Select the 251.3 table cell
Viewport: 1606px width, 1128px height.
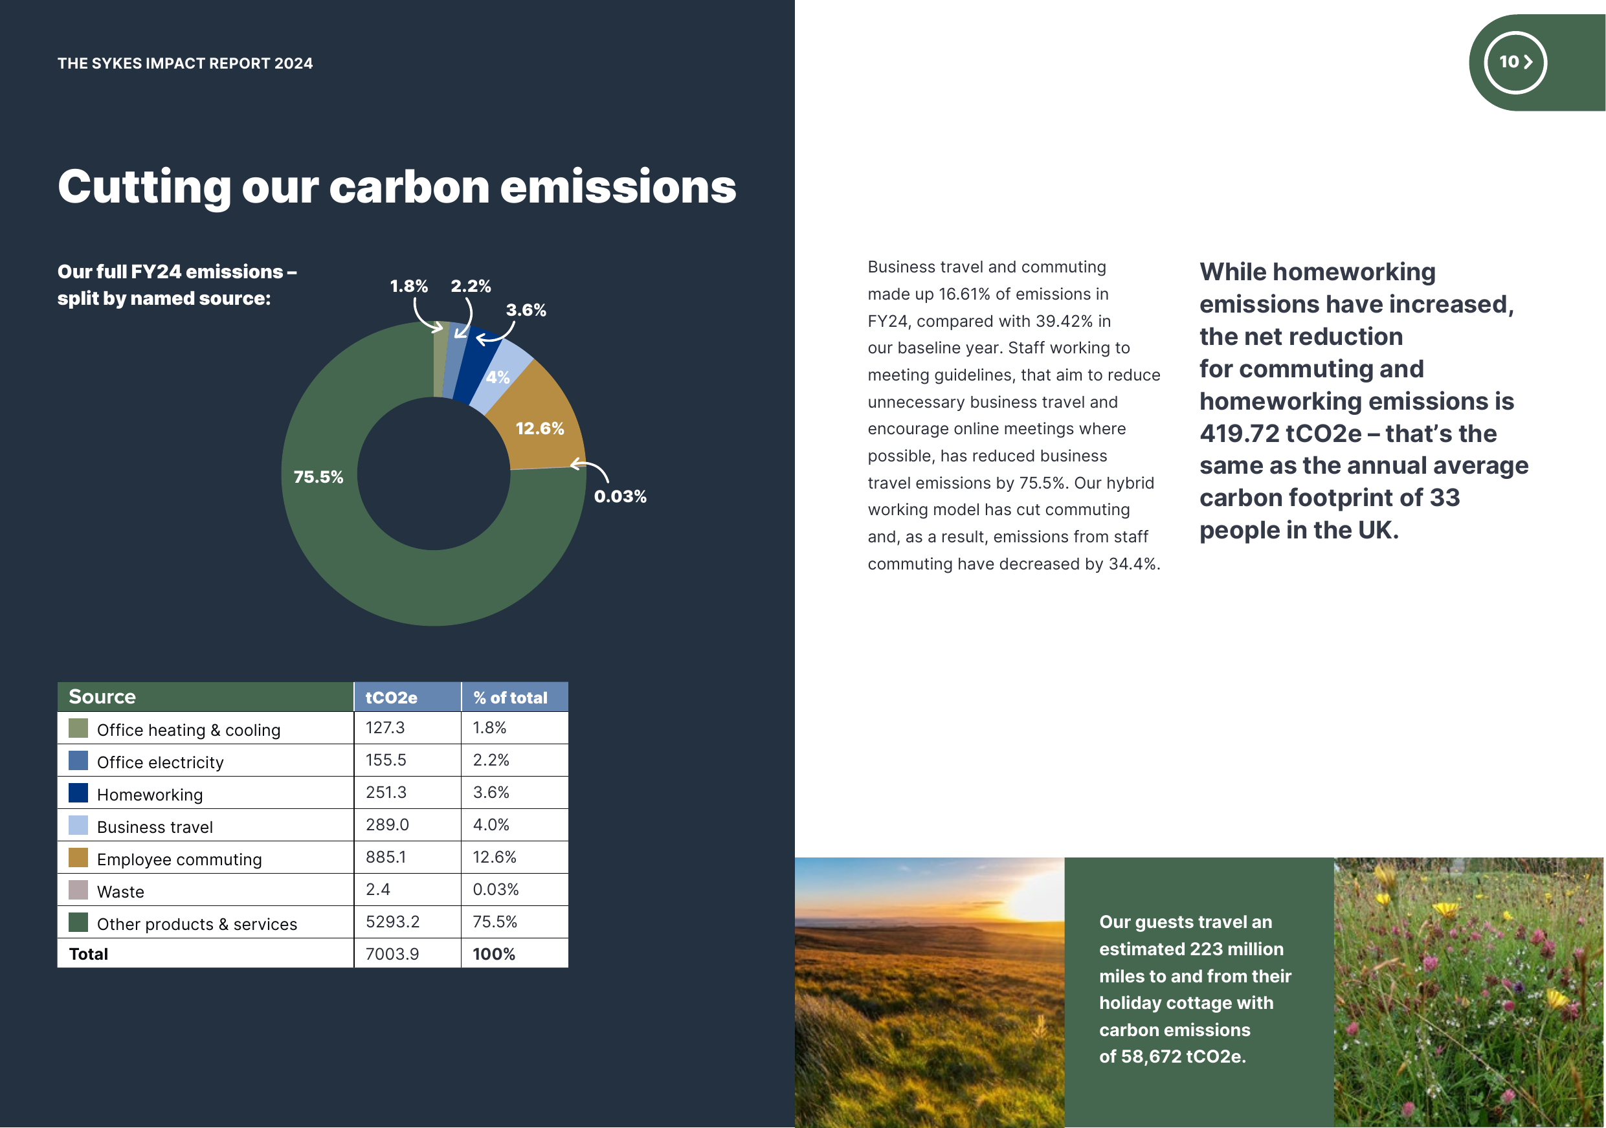pos(408,792)
